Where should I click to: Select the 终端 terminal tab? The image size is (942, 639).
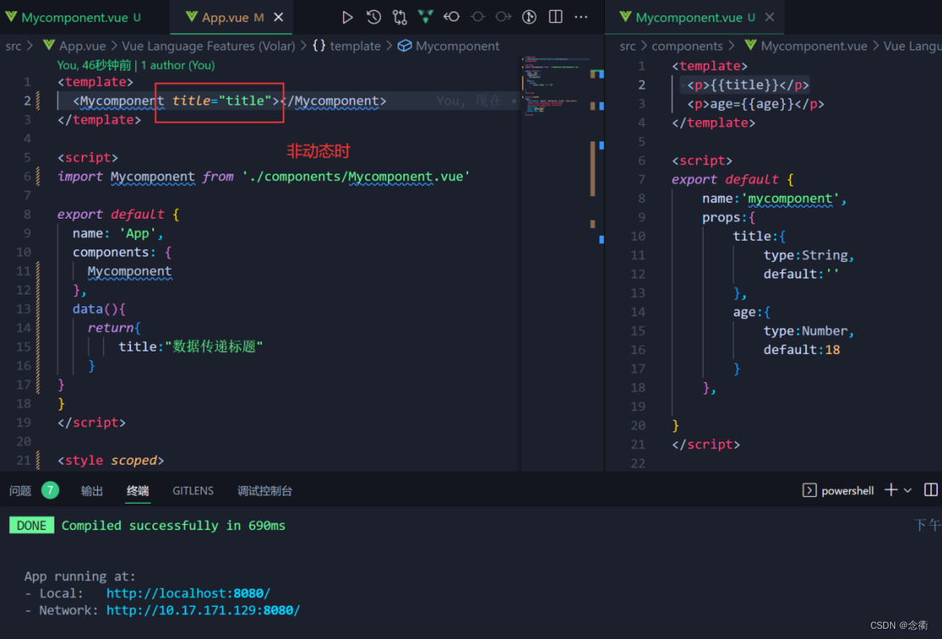138,491
